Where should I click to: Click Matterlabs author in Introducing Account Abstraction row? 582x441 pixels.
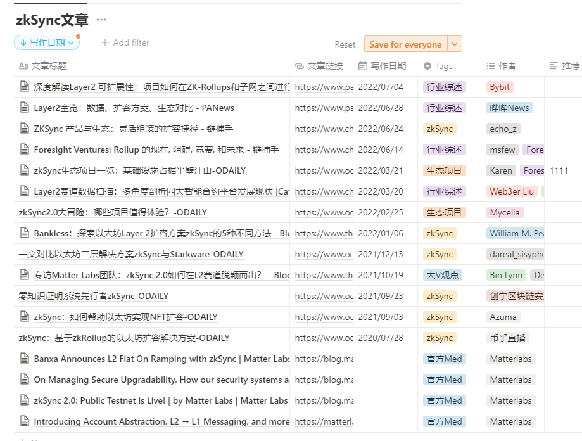coord(510,421)
